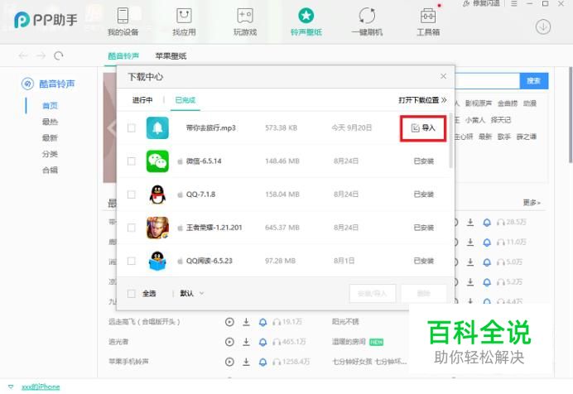Open the hamburger menu in title bar

coord(514,3)
